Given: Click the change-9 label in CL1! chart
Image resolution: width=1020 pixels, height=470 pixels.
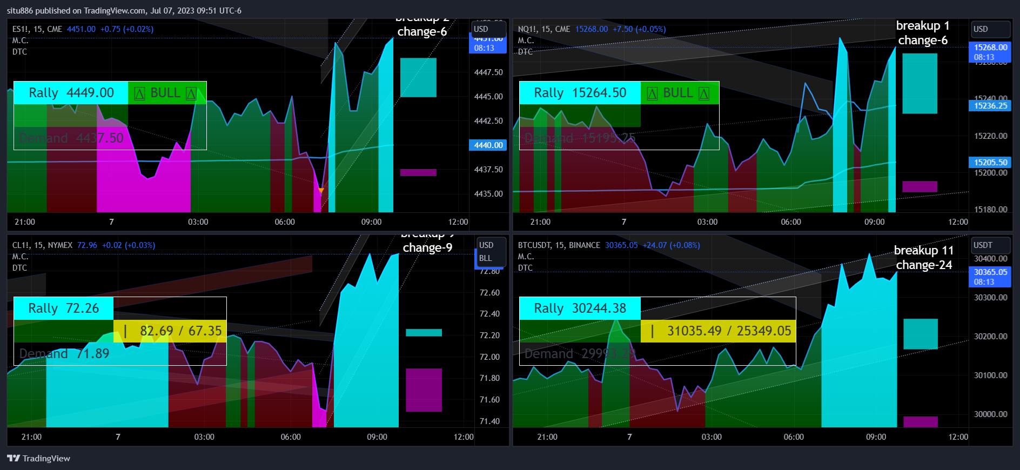Looking at the screenshot, I should tap(427, 248).
